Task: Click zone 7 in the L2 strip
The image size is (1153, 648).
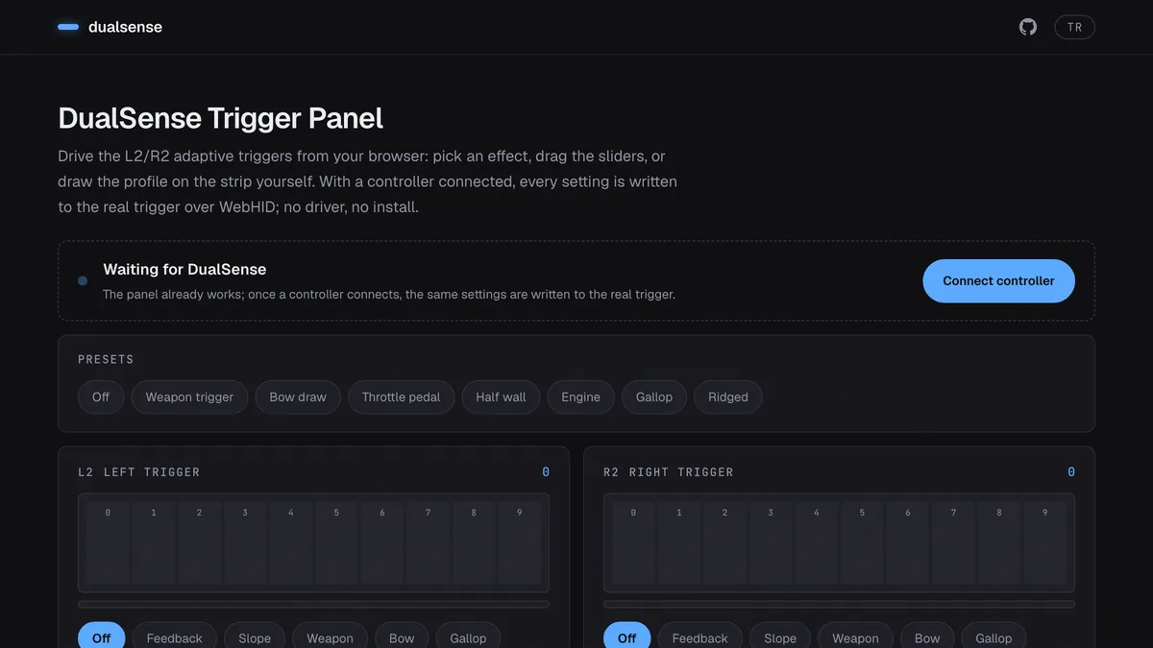Action: [x=428, y=542]
